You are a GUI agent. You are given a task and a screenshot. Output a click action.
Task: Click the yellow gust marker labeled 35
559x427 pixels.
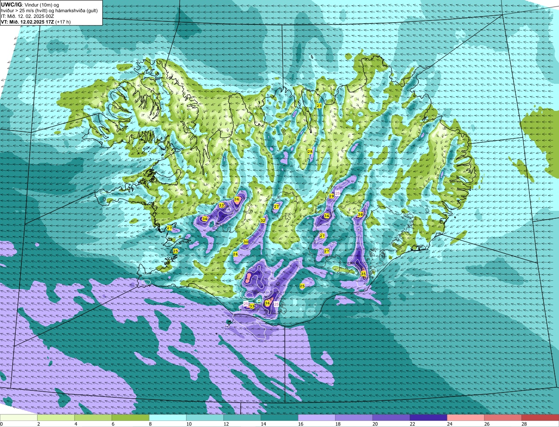(363, 274)
